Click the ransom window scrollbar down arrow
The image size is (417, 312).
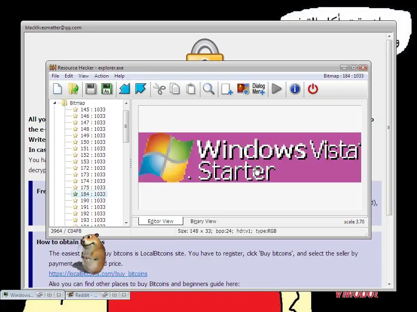389,284
